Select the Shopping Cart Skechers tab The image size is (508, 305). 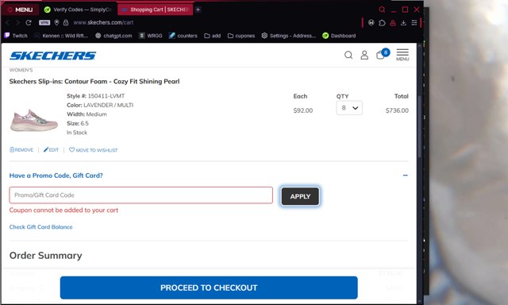[x=156, y=10]
